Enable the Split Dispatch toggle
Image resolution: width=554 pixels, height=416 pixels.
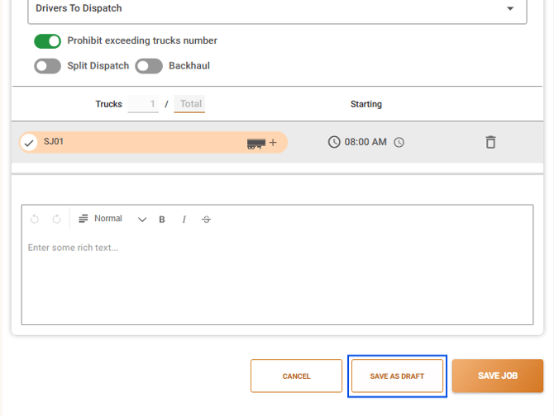pyautogui.click(x=47, y=66)
